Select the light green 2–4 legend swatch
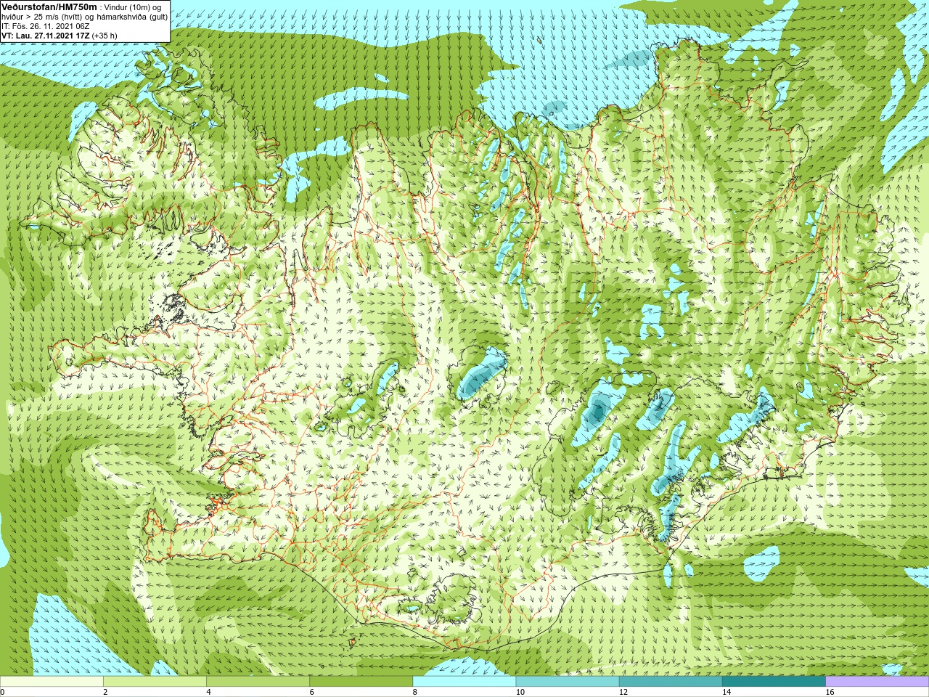 155,682
